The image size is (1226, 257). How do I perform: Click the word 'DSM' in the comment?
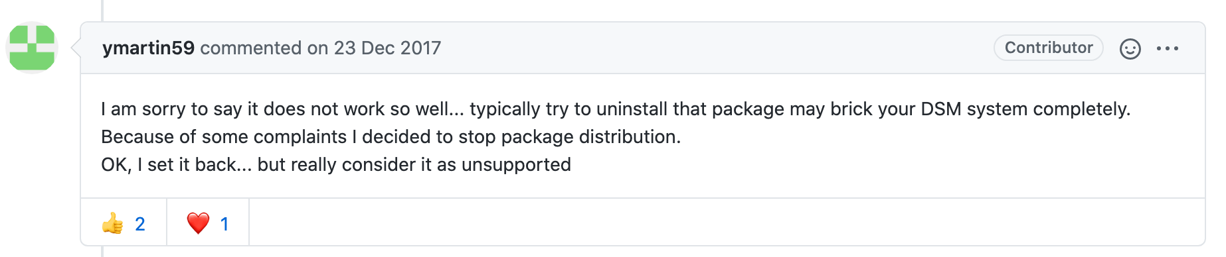[941, 109]
